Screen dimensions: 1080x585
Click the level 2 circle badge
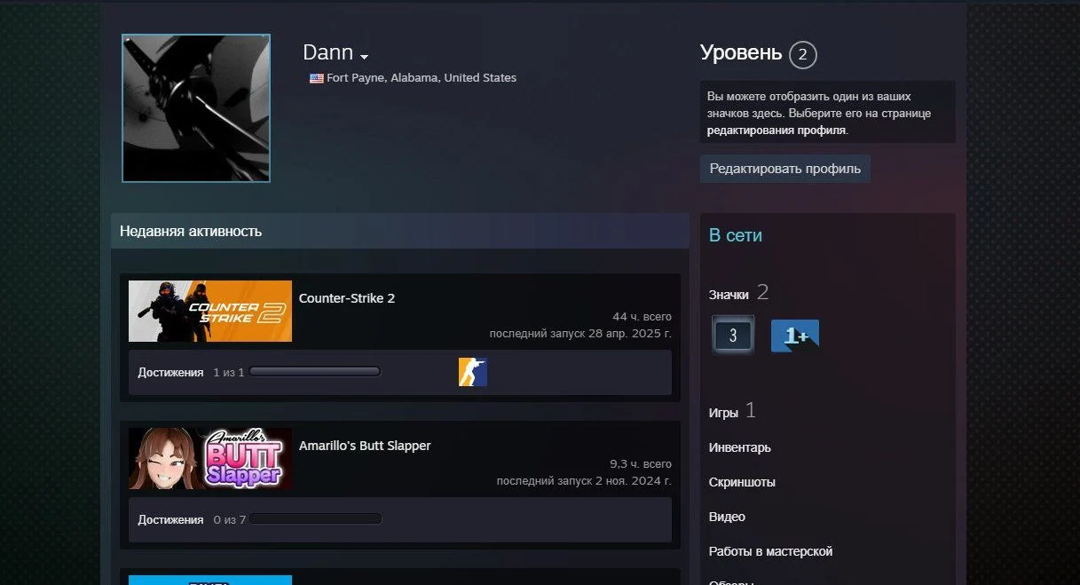click(x=802, y=55)
